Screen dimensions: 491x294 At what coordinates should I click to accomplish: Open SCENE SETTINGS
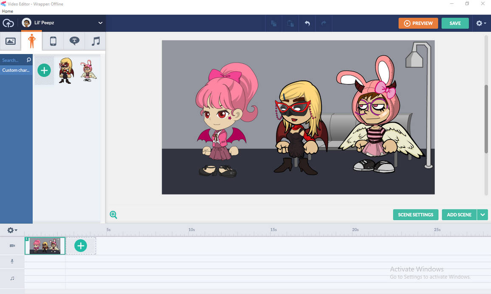coord(415,214)
